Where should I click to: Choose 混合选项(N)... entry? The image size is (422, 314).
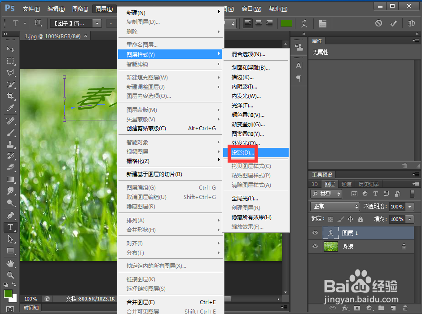pyautogui.click(x=256, y=54)
